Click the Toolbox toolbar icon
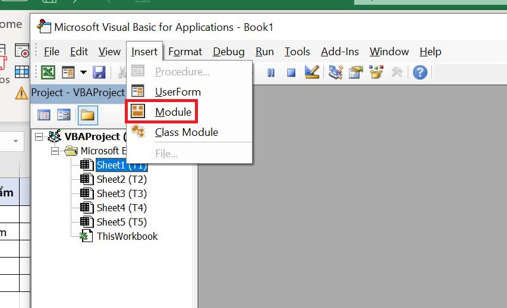This screenshot has width=507, height=308. click(x=396, y=72)
